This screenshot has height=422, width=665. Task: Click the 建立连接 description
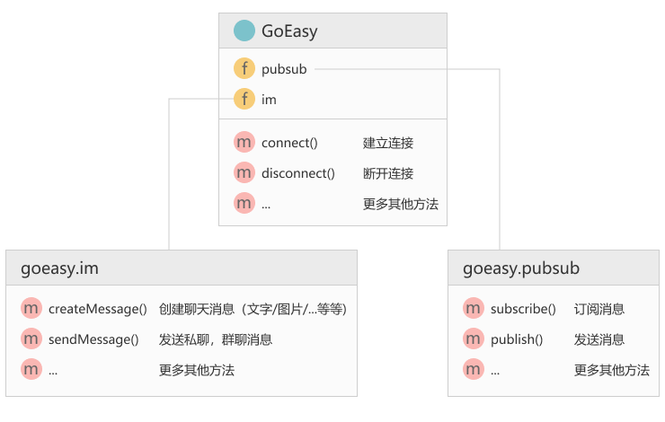coord(388,143)
